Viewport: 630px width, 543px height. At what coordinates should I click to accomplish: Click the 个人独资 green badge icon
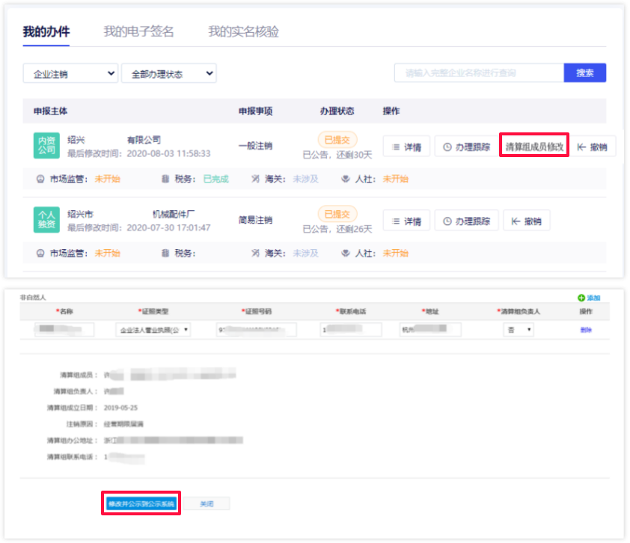[45, 221]
